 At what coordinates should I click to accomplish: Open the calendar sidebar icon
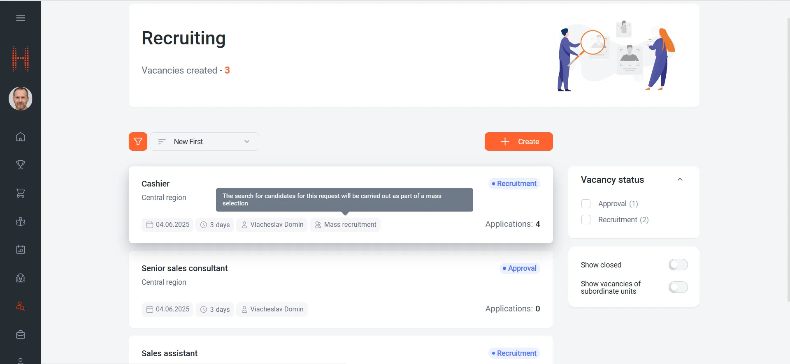(x=21, y=250)
